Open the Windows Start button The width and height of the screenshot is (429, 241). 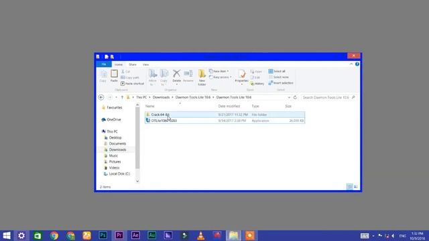(7, 236)
